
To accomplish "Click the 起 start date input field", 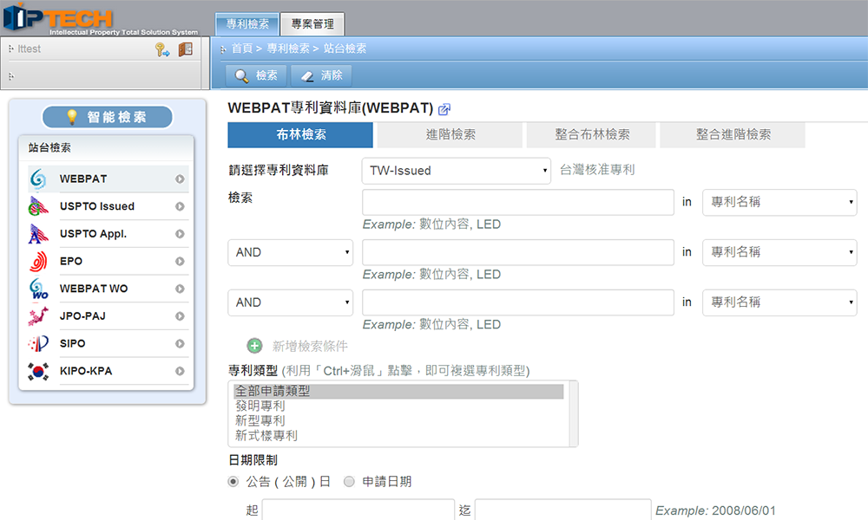I will pyautogui.click(x=358, y=510).
